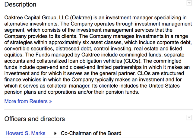Open Howard S. Marks profile link
This screenshot has height=138, width=193.
point(26,133)
